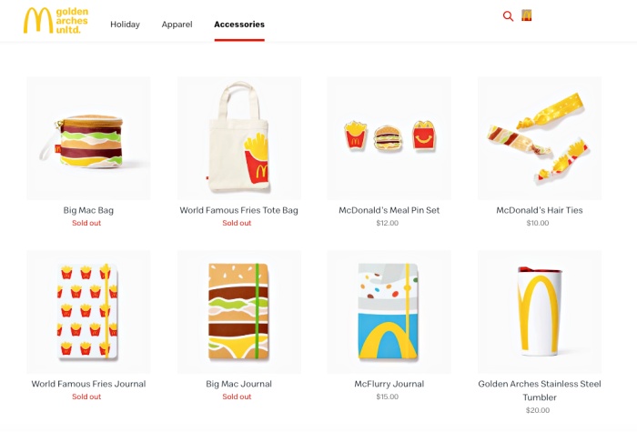Screen dimensions: 637x432
Task: Click Golden Arches Stainless Steel Tumbler title
Action: (x=540, y=390)
